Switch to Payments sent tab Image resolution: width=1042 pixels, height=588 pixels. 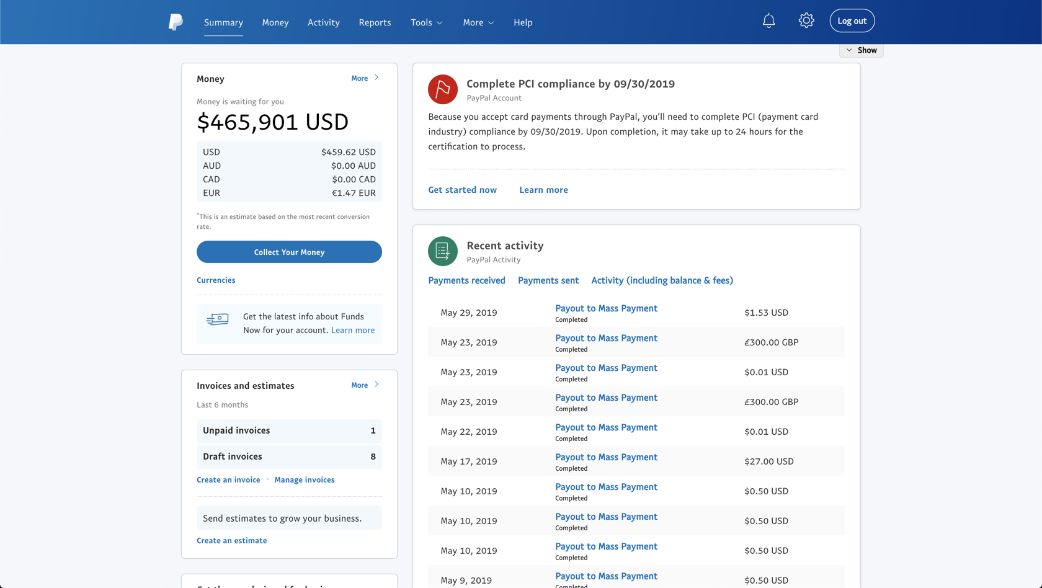coord(548,280)
